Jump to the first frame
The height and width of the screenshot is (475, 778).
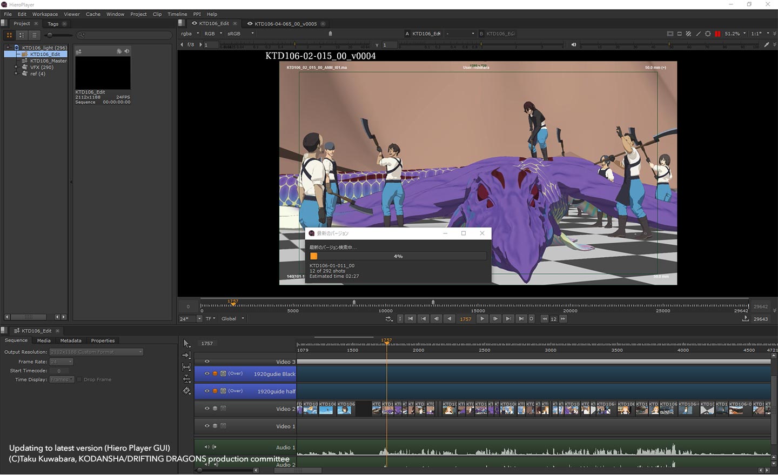(411, 319)
